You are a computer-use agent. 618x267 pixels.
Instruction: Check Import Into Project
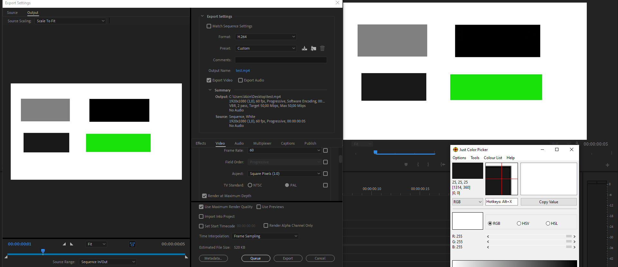point(201,216)
